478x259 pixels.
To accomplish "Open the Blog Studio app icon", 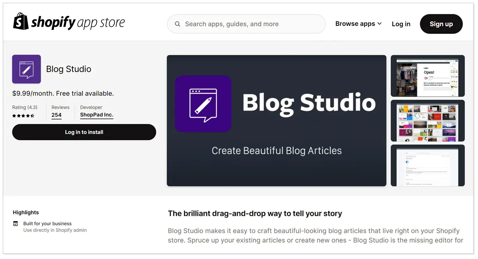I will tap(26, 69).
